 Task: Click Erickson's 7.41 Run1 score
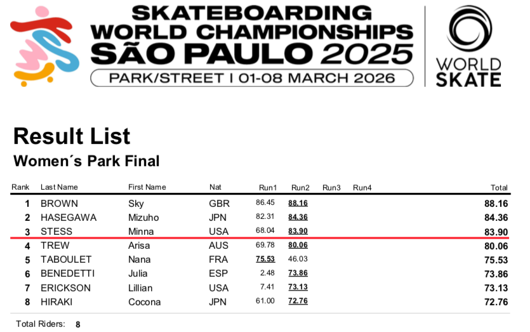pos(267,288)
